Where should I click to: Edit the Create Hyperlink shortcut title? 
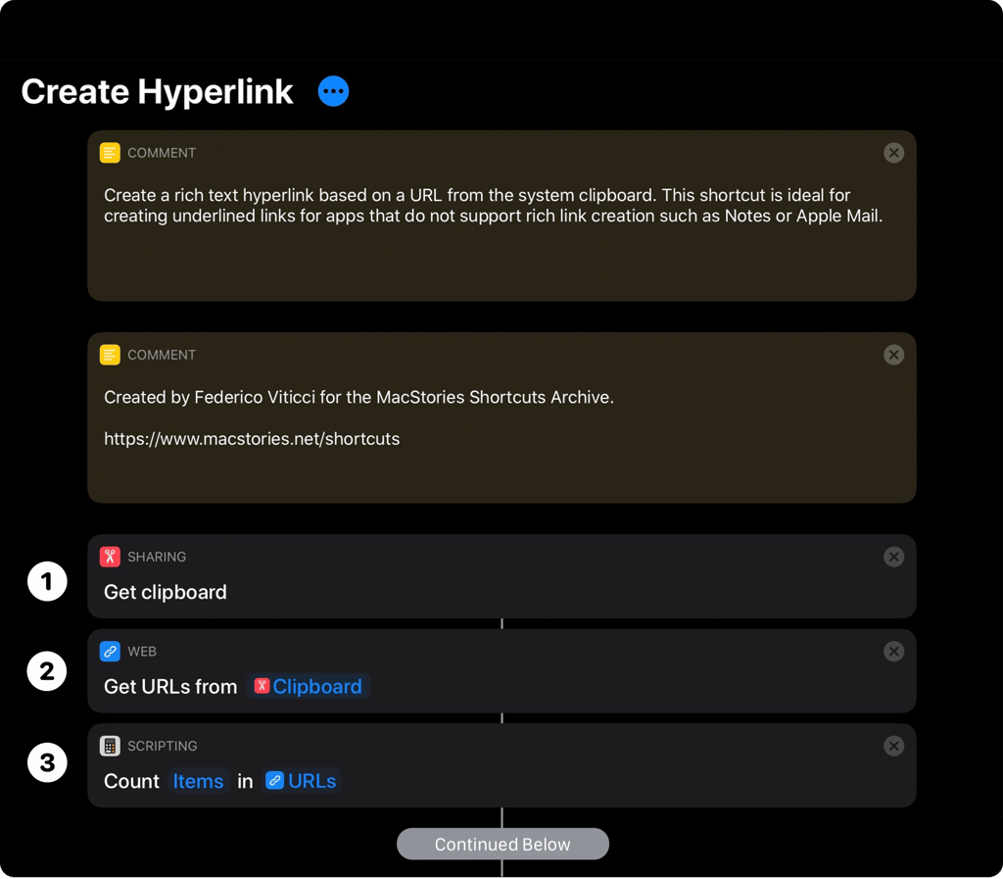(x=158, y=91)
